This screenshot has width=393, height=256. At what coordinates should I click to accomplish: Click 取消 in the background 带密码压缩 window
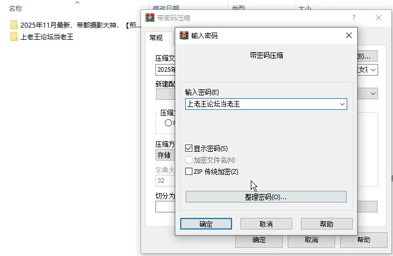[x=311, y=240]
